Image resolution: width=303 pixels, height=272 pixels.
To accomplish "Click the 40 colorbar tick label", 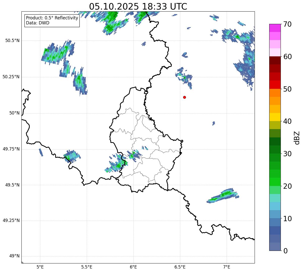I will click(287, 121).
